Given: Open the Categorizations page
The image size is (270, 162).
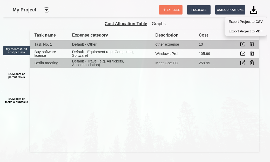Looking at the screenshot, I should click(x=230, y=10).
